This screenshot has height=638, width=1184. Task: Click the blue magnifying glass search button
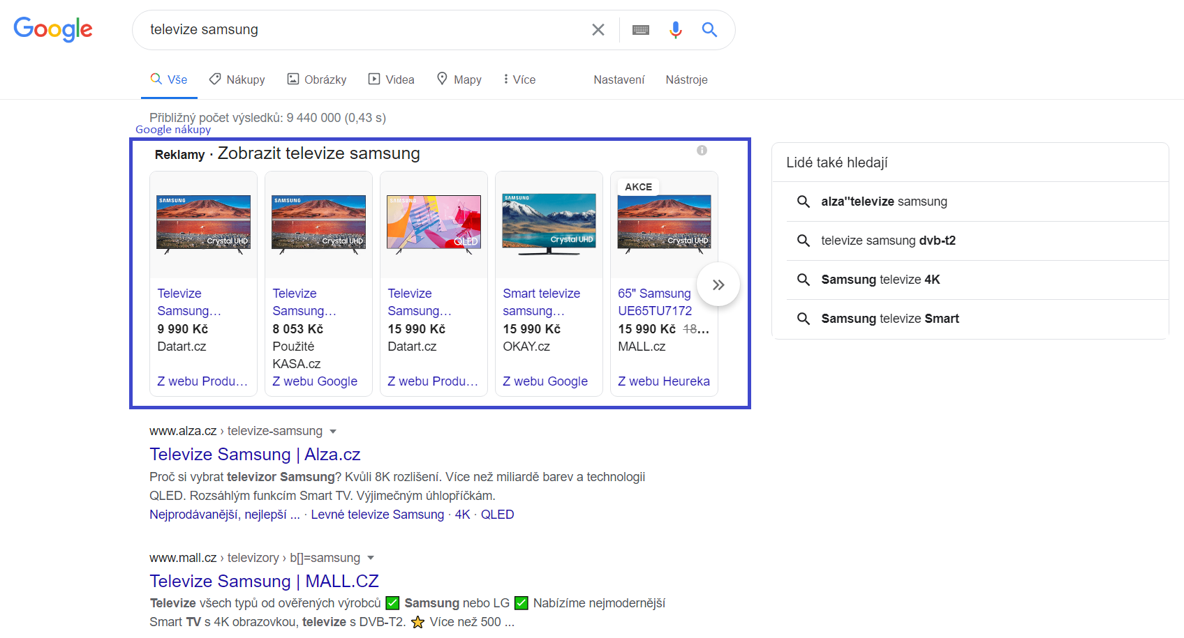pos(709,30)
